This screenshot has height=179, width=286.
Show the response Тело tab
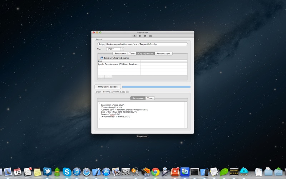[150, 98]
